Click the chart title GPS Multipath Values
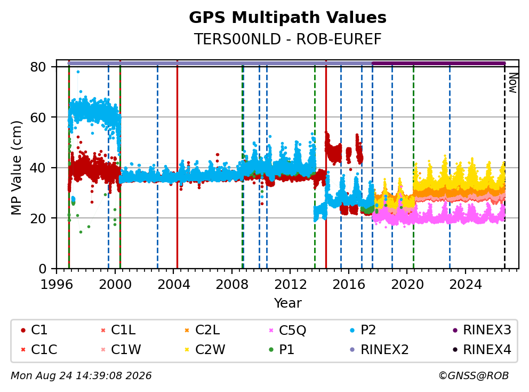 coord(287,18)
